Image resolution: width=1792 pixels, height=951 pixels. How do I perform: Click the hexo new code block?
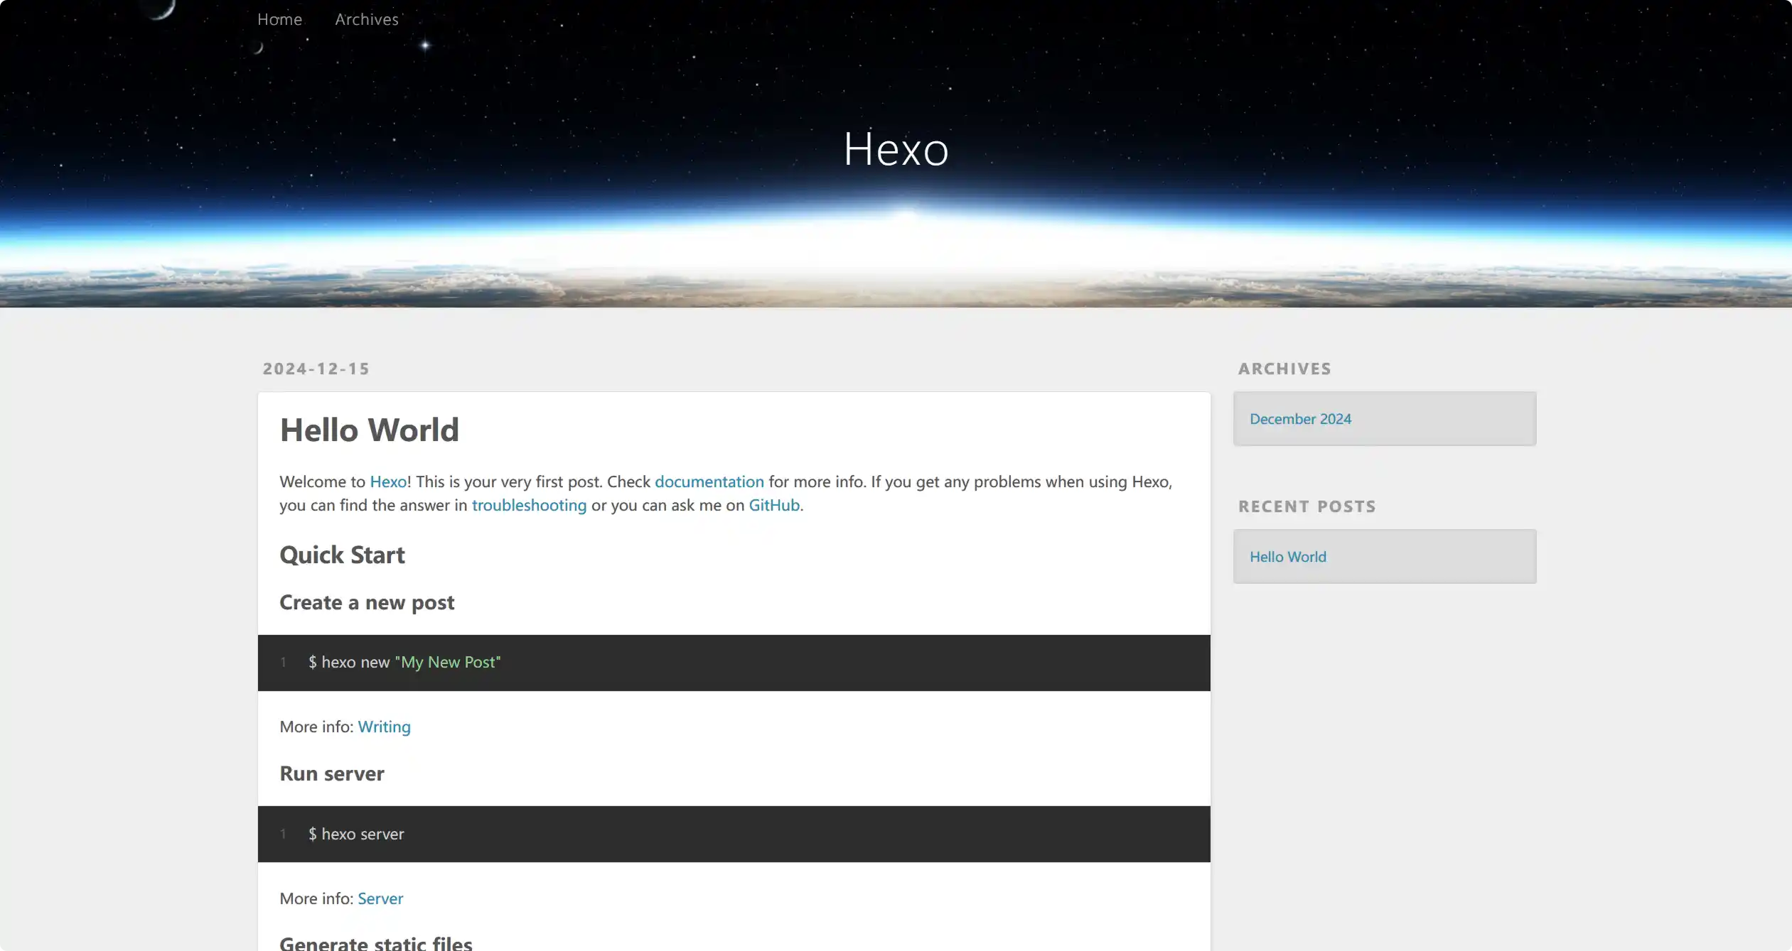[x=734, y=663]
